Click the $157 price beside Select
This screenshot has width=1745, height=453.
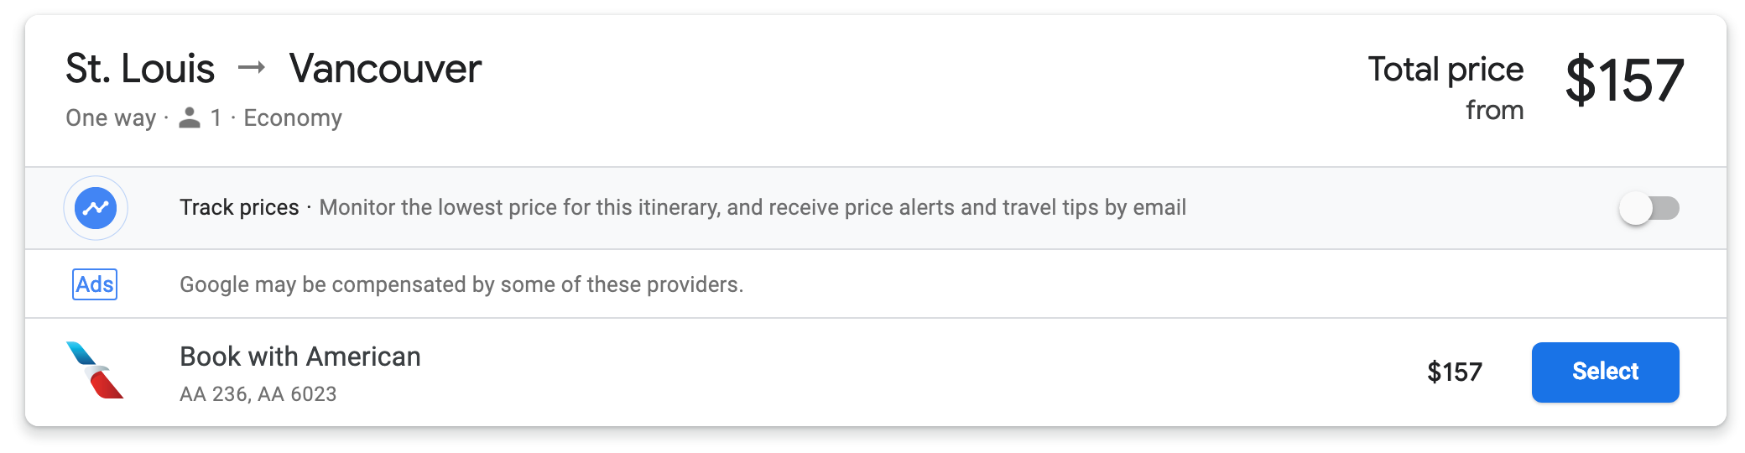point(1454,372)
